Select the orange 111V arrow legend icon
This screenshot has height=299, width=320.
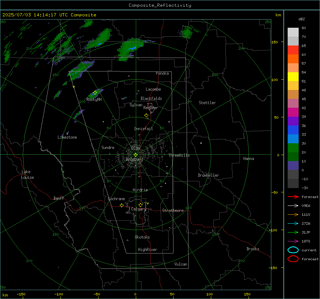[x=293, y=214]
